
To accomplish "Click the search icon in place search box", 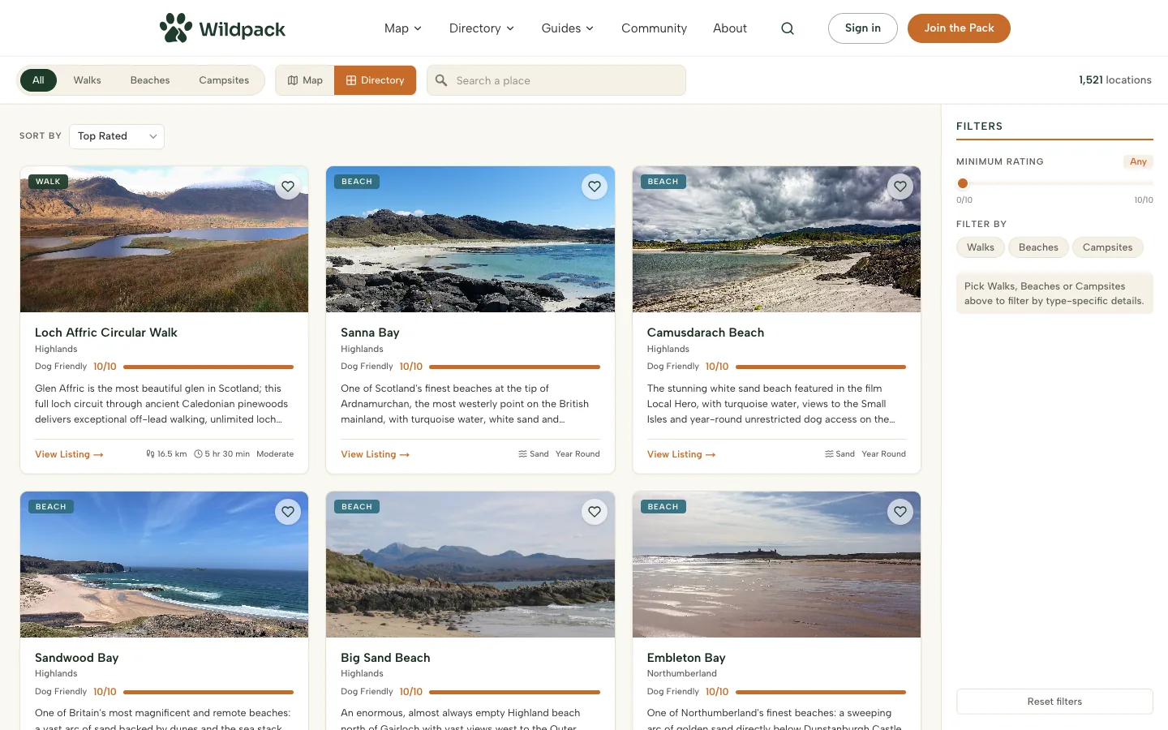I will (441, 80).
